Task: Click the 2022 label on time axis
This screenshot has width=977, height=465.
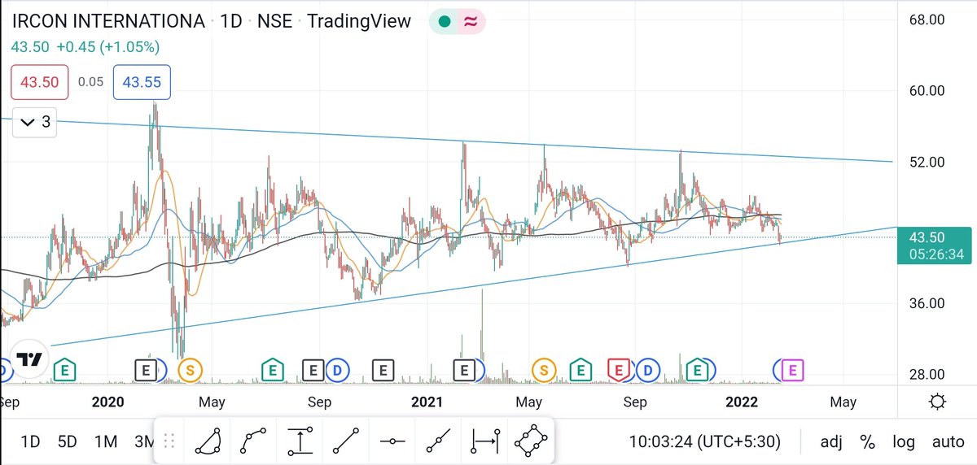Action: [742, 402]
